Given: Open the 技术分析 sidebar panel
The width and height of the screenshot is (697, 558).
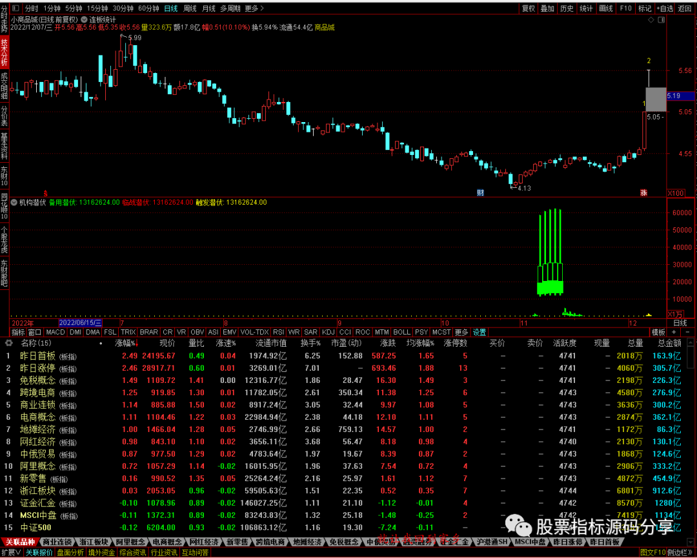Looking at the screenshot, I should pos(4,52).
